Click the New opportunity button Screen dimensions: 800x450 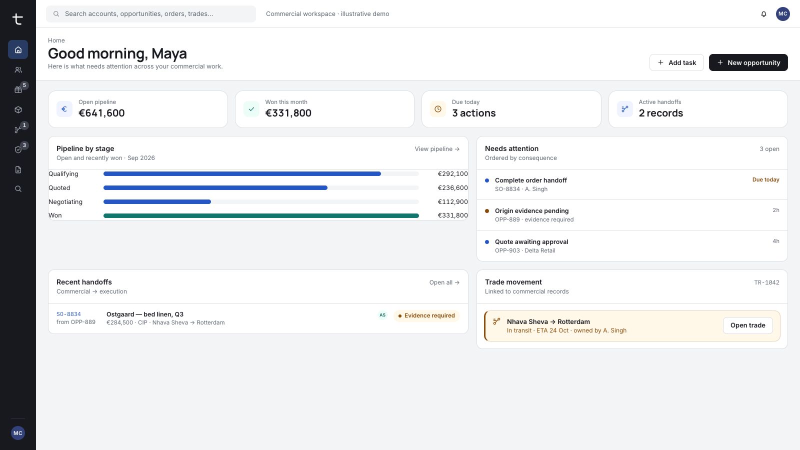pyautogui.click(x=748, y=62)
